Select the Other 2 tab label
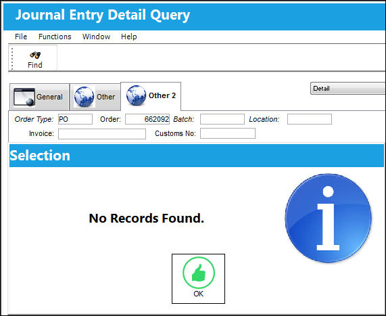 (x=162, y=95)
